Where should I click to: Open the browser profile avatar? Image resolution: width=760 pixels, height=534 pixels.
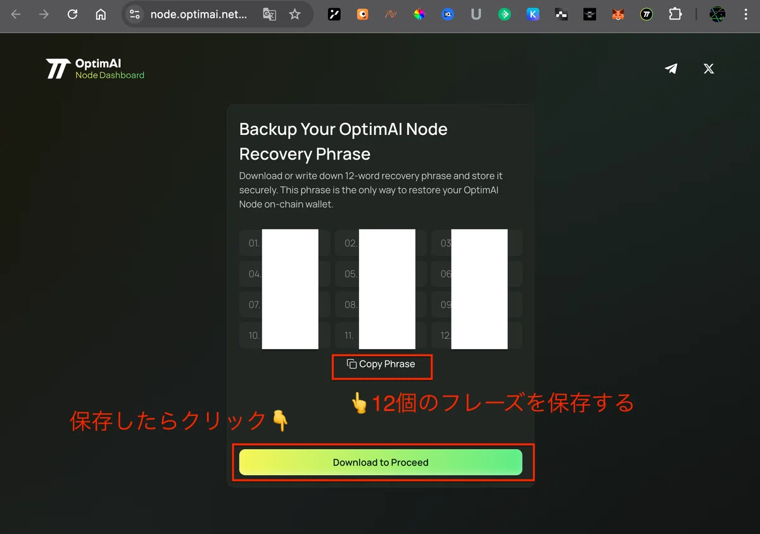tap(717, 14)
